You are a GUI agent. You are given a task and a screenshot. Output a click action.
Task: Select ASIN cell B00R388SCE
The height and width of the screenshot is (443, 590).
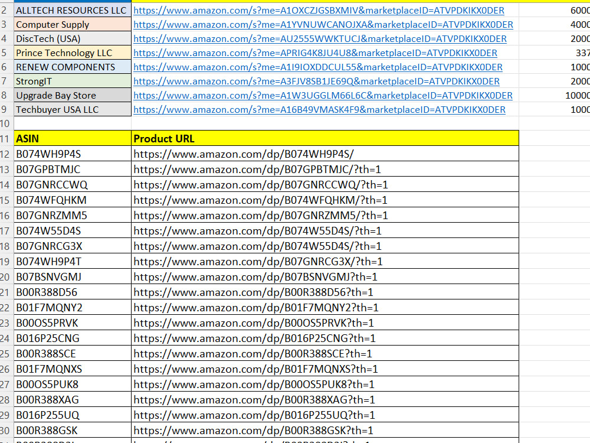(x=73, y=354)
